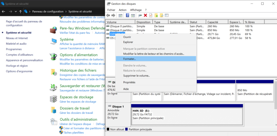Select Aide at bottom of context menu
Image resolution: width=277 pixels, height=136 pixels.
pyautogui.click(x=156, y=89)
